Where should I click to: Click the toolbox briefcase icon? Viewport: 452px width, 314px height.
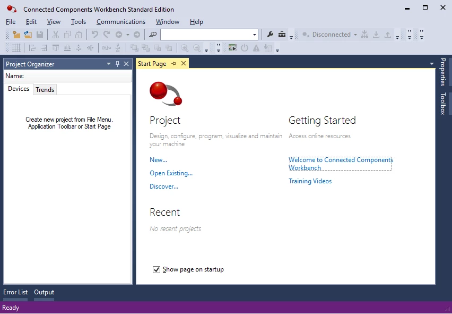282,35
